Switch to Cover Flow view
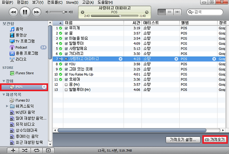This screenshot has height=154, width=229. (177, 12)
